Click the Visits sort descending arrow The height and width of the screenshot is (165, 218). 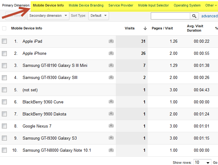tap(145, 28)
